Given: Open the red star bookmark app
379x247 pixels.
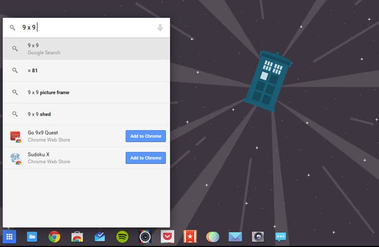Looking at the screenshot, I should click(190, 236).
